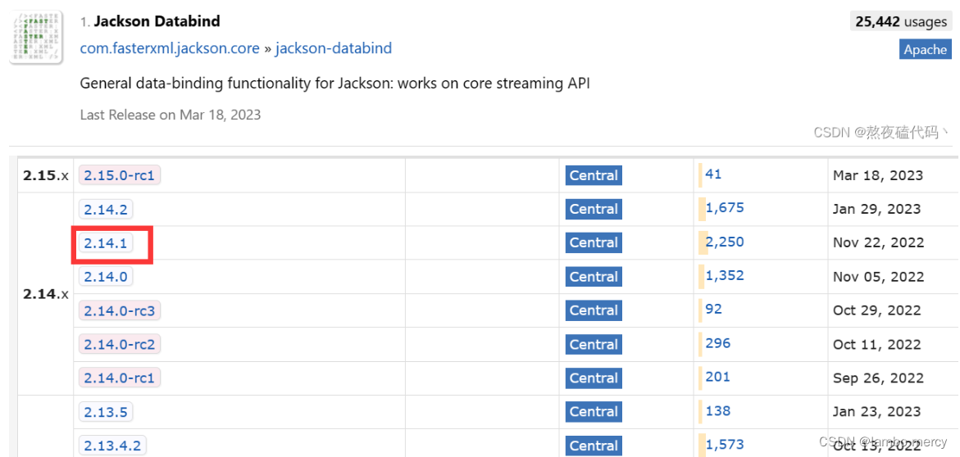Click the Last Release on Mar 18, 2023 text
The width and height of the screenshot is (960, 457).
(x=171, y=115)
